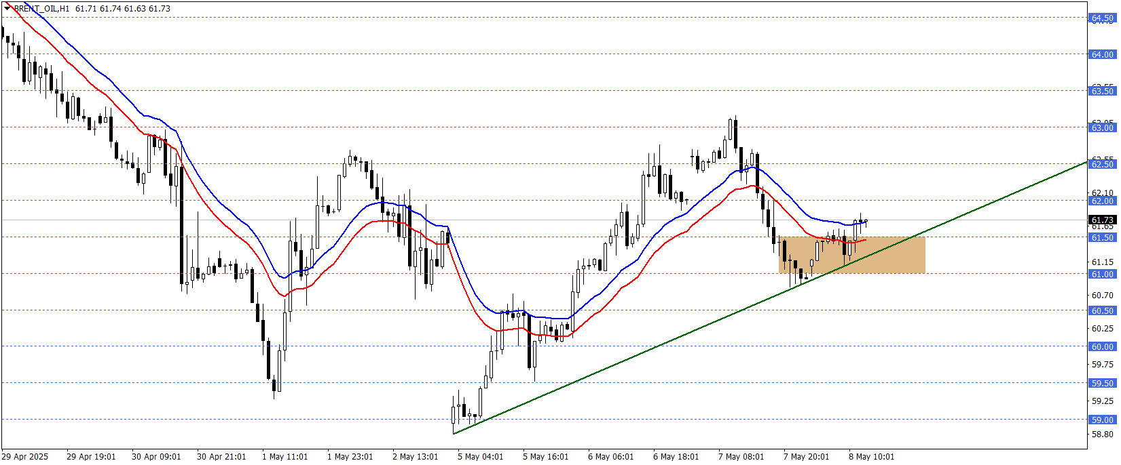This screenshot has height=465, width=1121.
Task: Click the 64.50 price level label
Action: click(1103, 18)
